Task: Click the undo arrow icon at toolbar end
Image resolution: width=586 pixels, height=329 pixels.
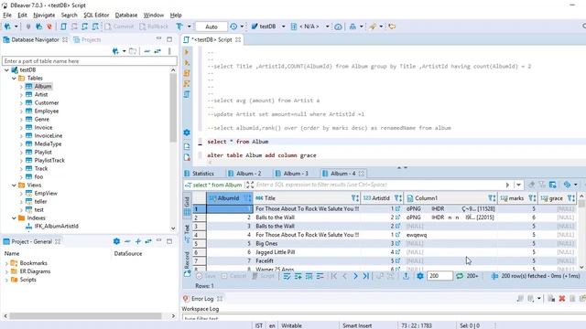Action: point(392,27)
